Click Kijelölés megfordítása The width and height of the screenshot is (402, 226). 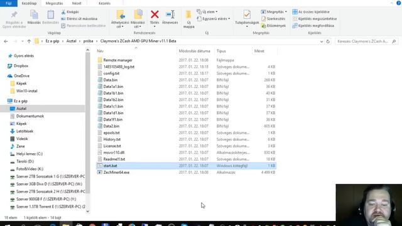313,26
